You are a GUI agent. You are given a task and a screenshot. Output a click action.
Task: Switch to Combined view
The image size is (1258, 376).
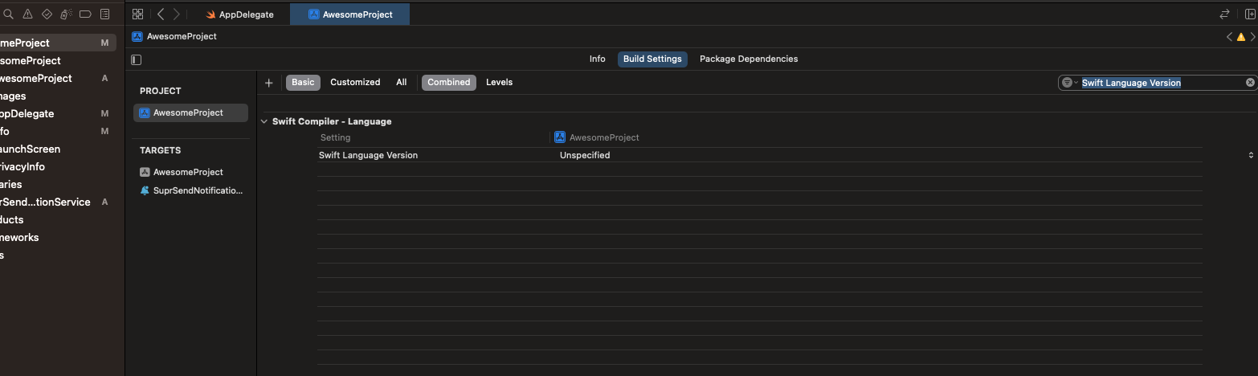point(448,83)
